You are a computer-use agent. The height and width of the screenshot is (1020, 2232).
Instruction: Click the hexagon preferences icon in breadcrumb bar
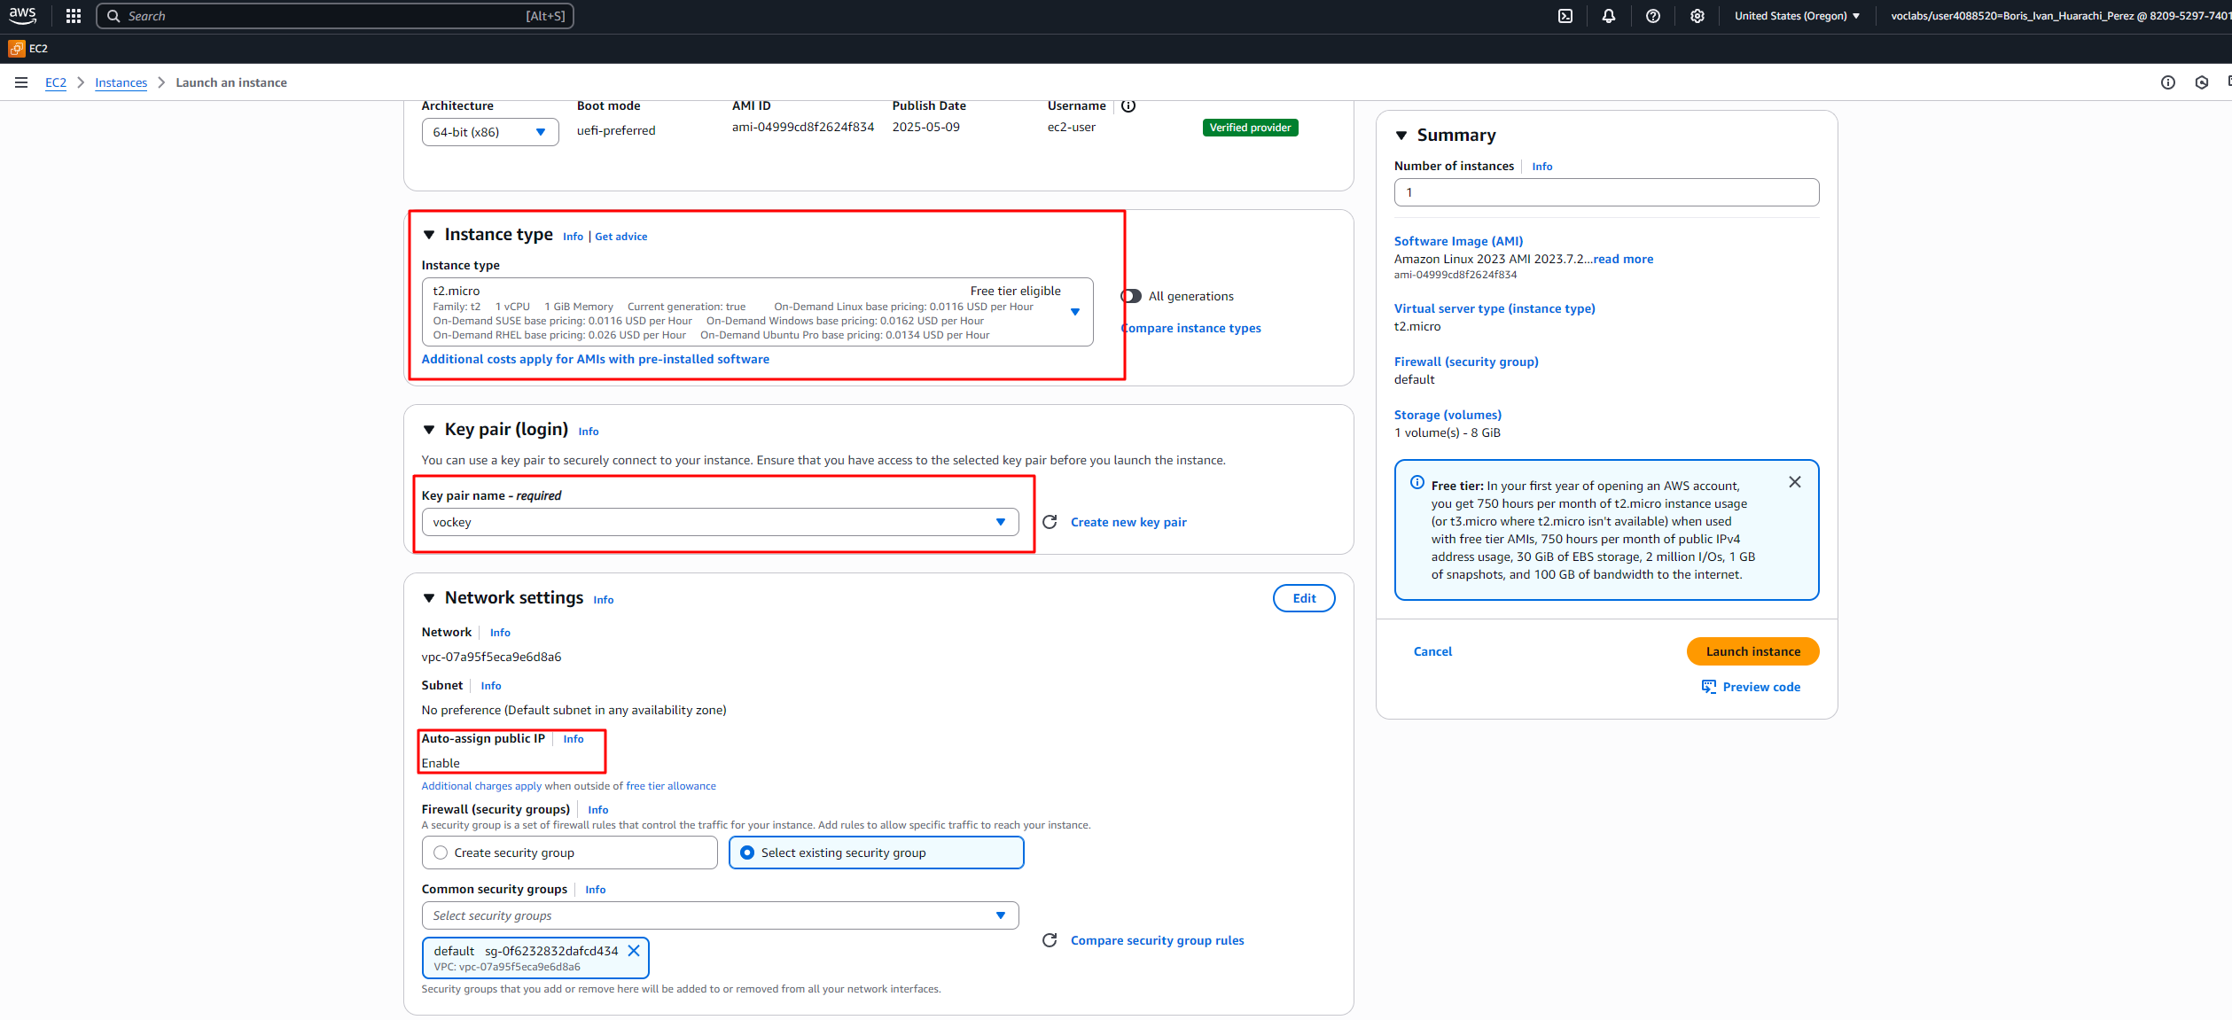pos(2202,82)
